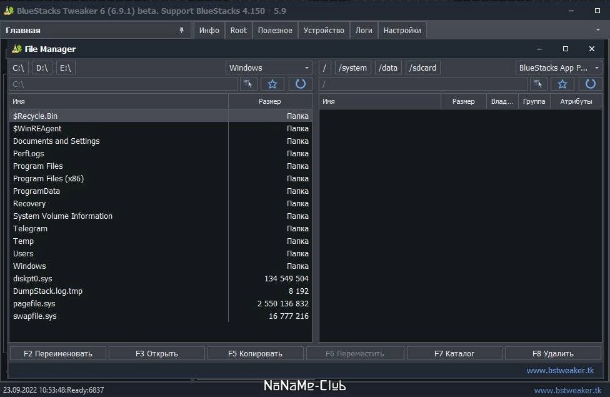Select the diskpt0.sys file
610x397 pixels.
tap(161, 278)
